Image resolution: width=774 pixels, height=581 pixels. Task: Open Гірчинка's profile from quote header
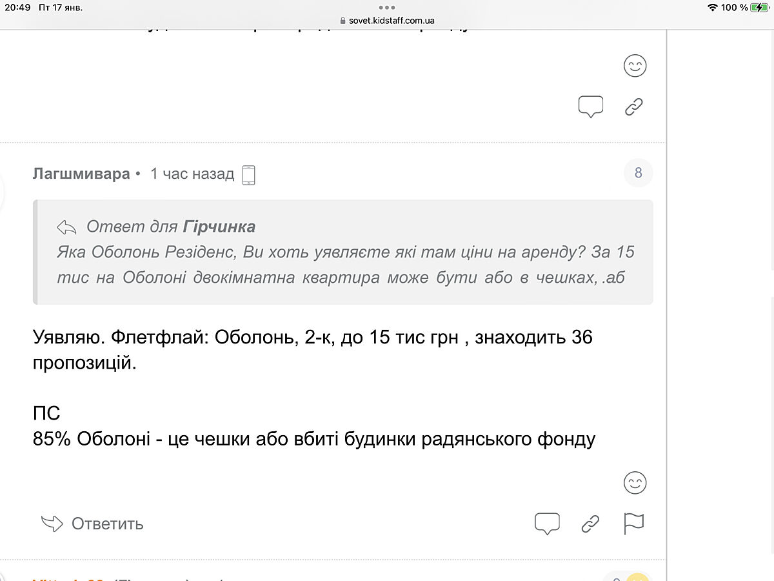coord(219,227)
